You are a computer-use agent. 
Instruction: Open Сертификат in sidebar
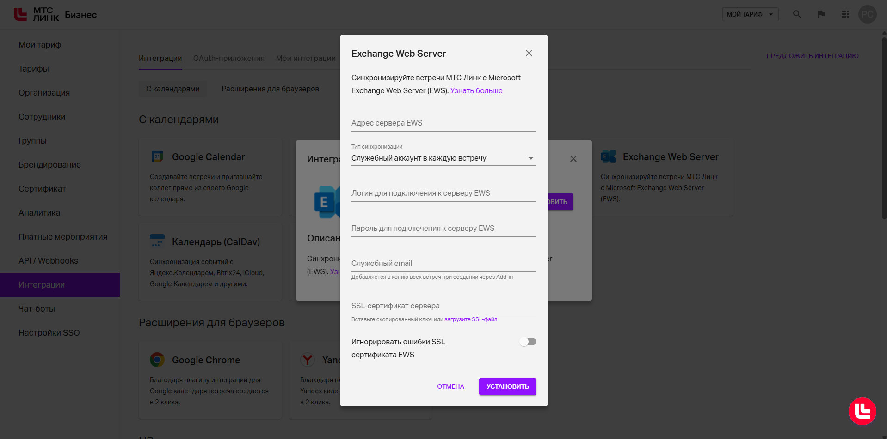point(60,189)
